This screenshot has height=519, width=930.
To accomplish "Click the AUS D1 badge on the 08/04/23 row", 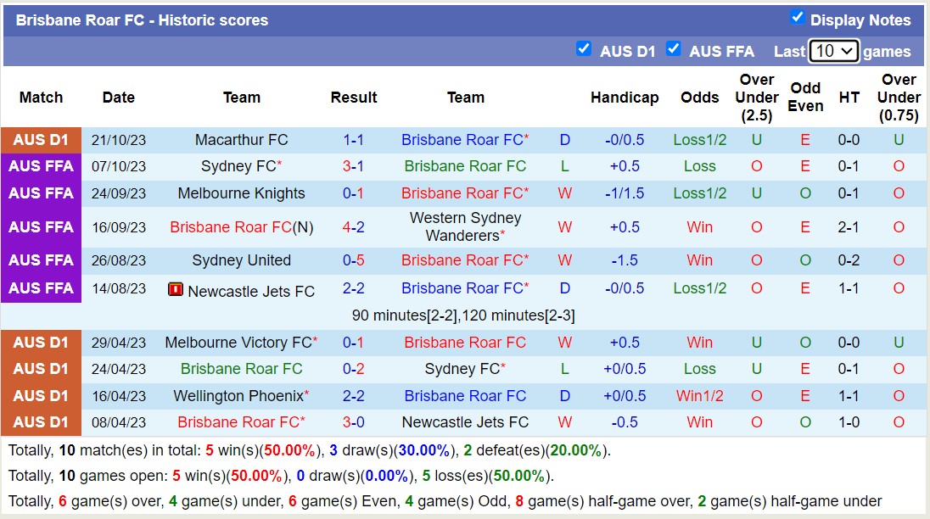I will point(41,422).
